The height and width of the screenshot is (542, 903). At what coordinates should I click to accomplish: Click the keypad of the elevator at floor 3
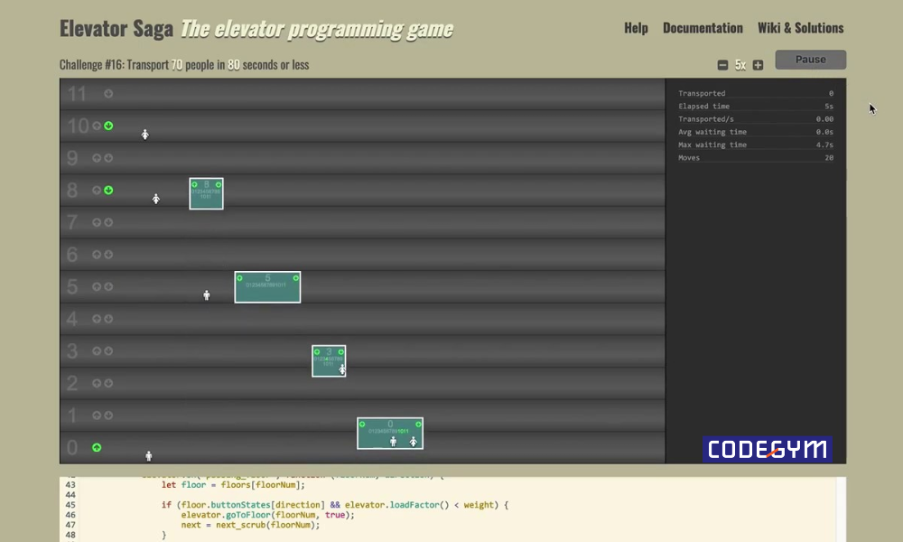tap(329, 360)
